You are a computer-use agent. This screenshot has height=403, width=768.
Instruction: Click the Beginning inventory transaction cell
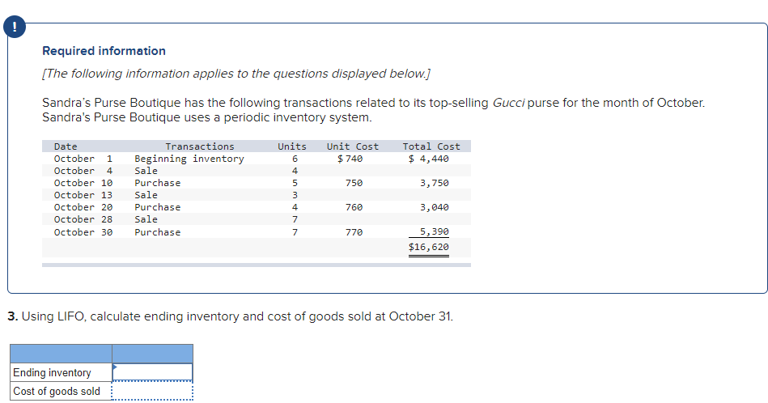point(189,159)
